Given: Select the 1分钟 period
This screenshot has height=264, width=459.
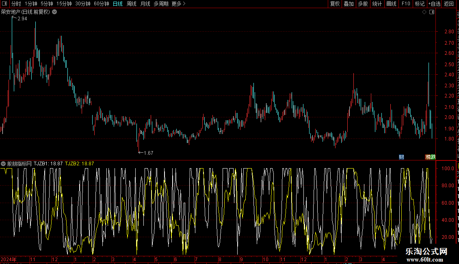Looking at the screenshot, I should coord(31,4).
